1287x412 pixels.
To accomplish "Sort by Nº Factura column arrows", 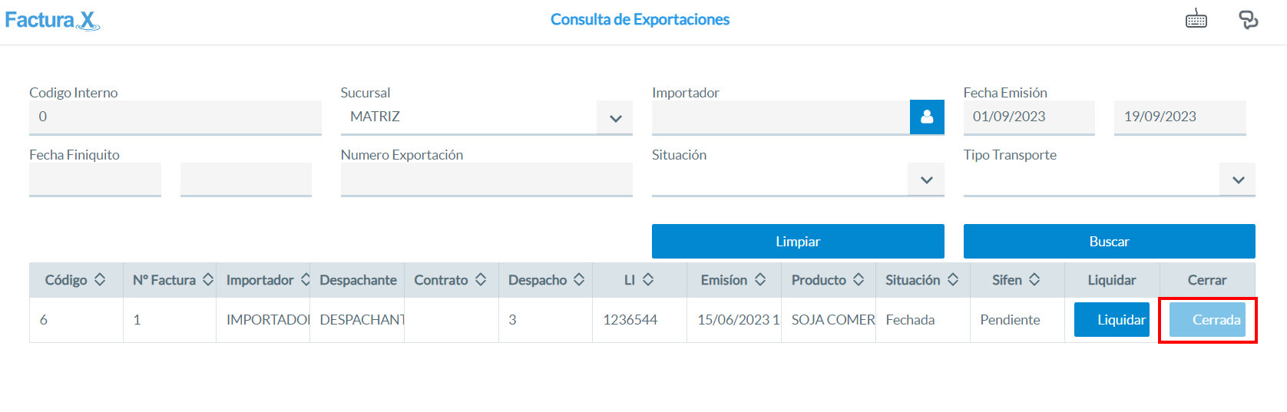I will (208, 280).
